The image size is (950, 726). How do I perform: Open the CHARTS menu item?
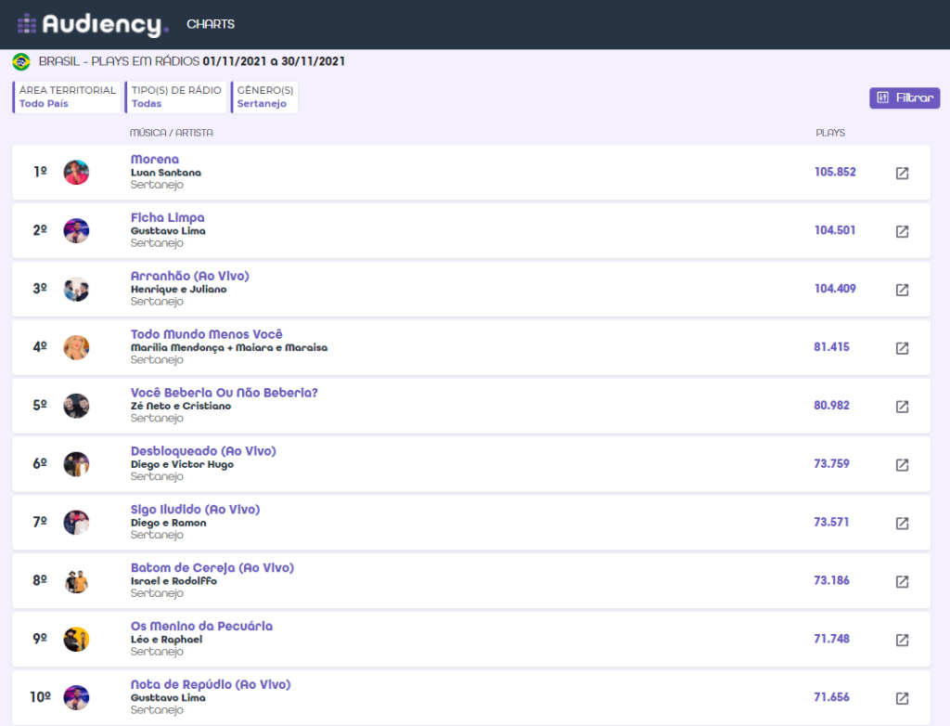pyautogui.click(x=211, y=24)
